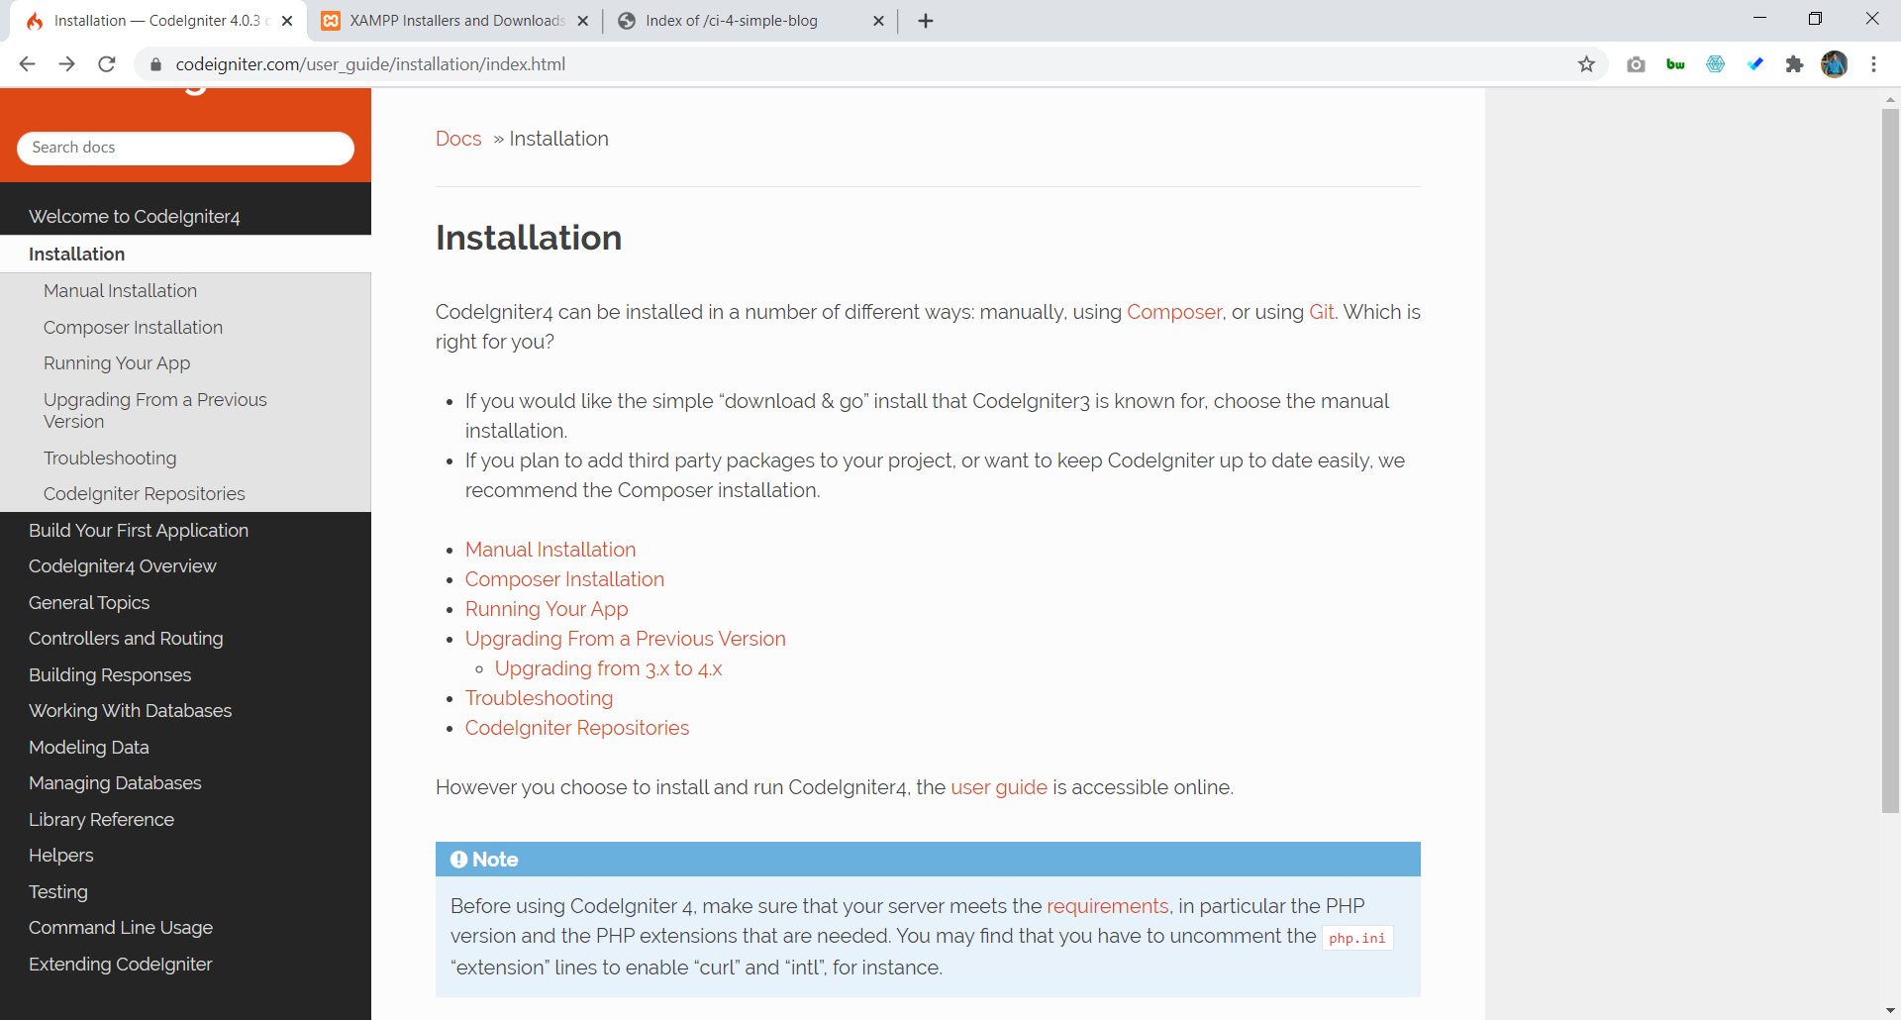1901x1020 pixels.
Task: Click the Note heading exclamation icon
Action: 458,860
